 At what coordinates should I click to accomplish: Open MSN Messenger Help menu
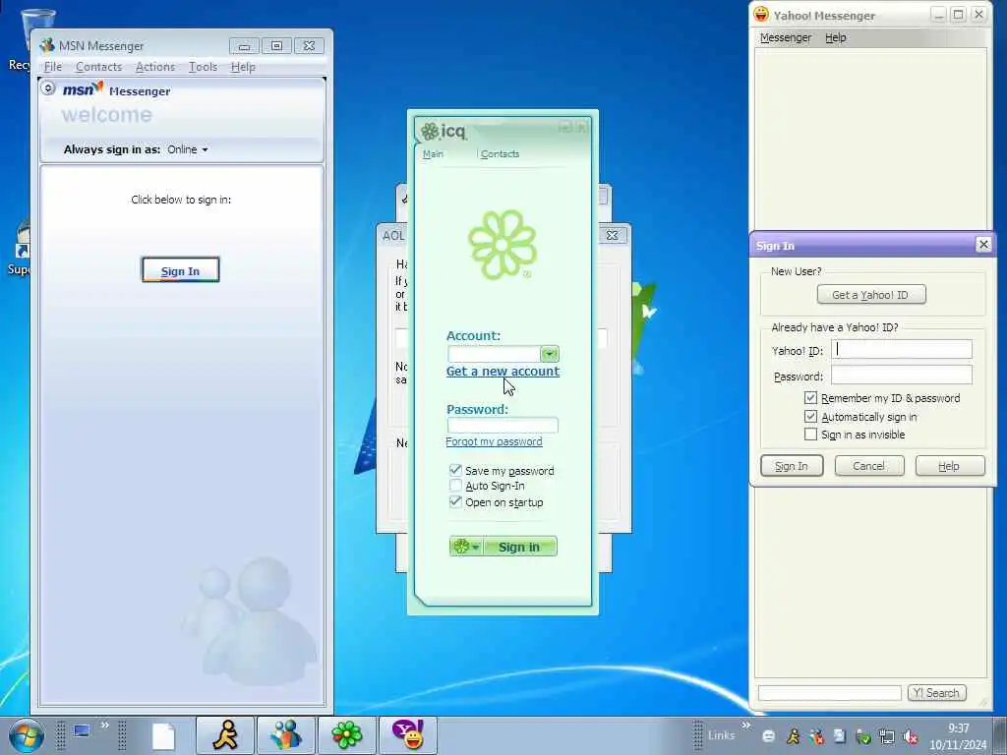click(243, 67)
